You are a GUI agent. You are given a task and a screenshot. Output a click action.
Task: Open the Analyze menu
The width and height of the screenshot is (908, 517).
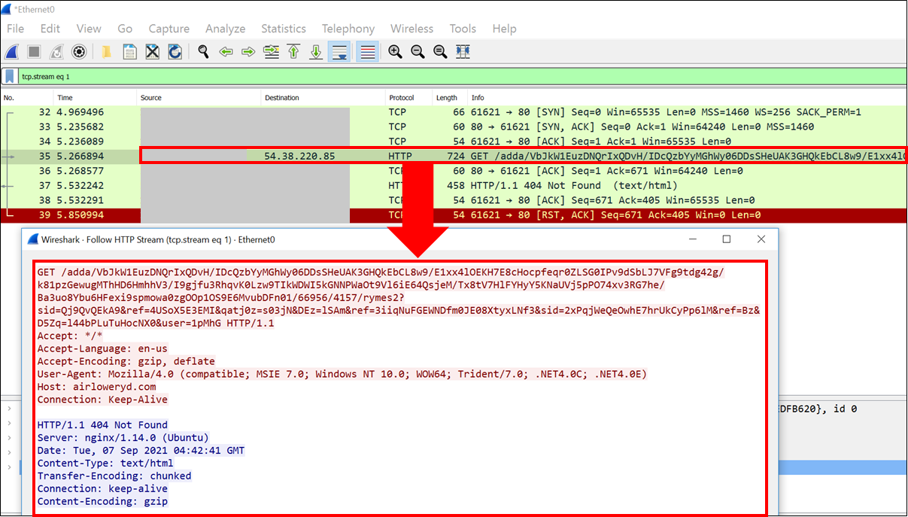click(x=225, y=29)
